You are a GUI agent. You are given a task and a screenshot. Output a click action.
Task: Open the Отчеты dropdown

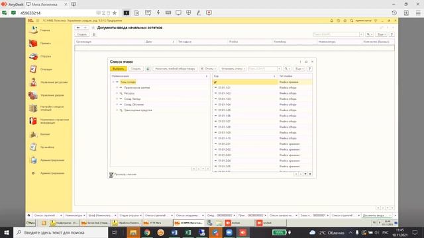tap(208, 69)
